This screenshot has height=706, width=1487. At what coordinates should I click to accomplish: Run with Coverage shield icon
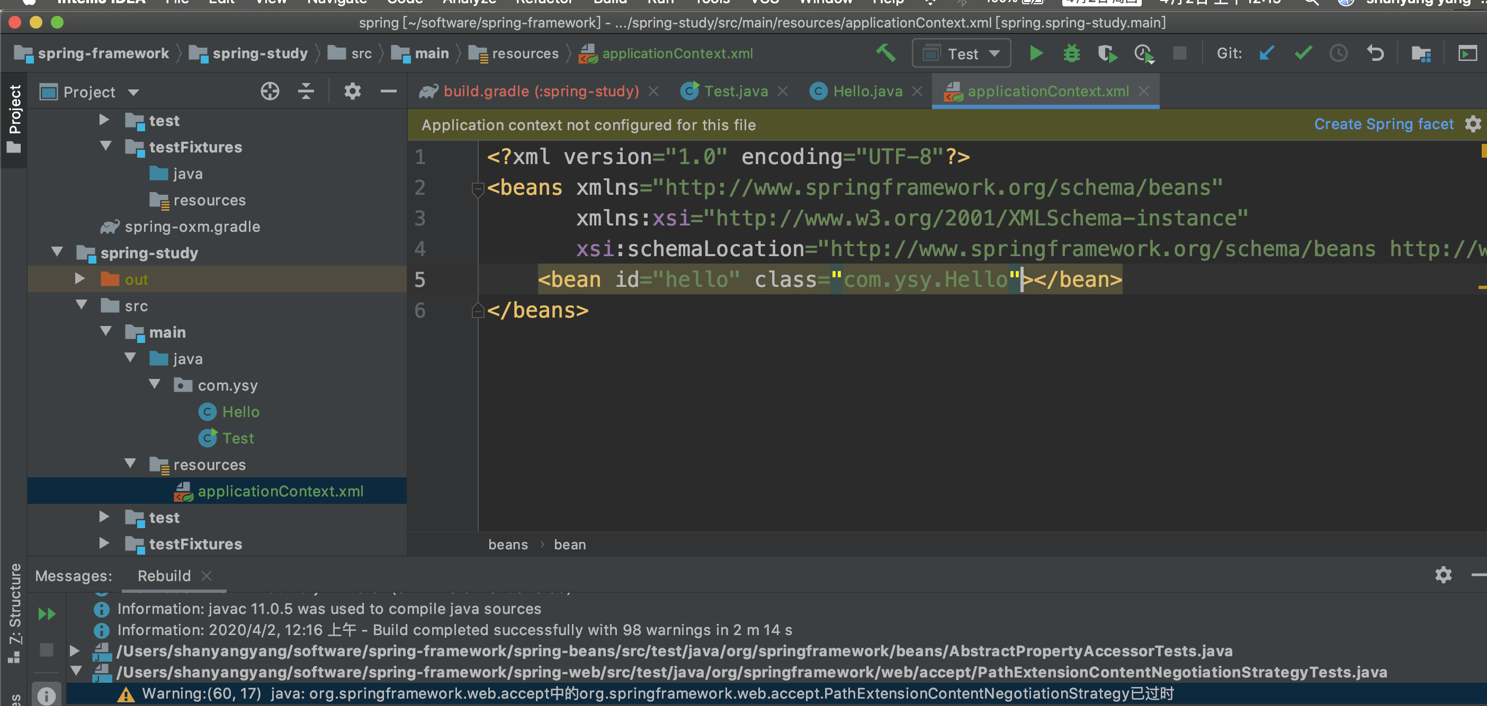[1107, 53]
